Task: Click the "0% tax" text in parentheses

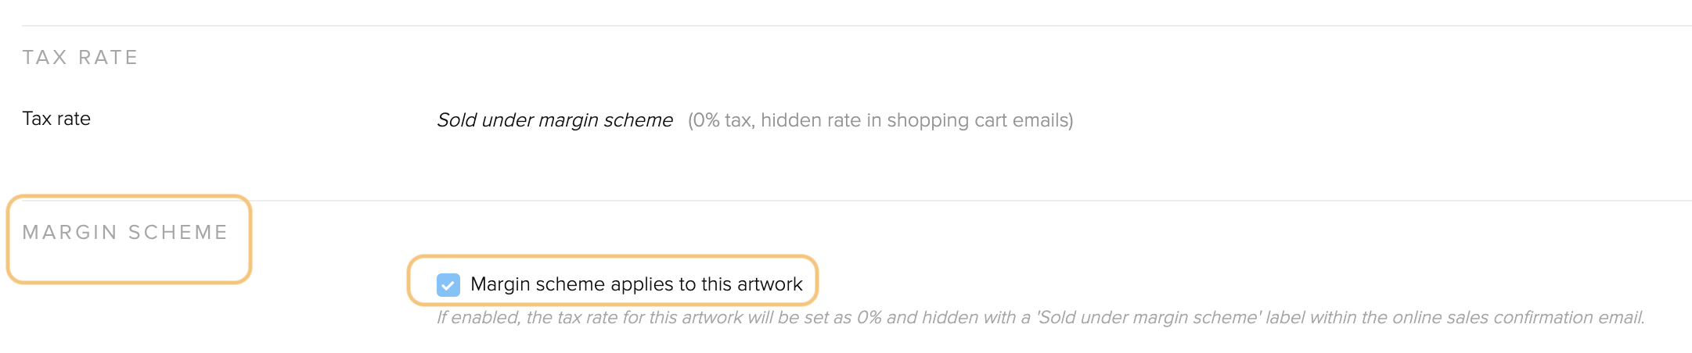Action: point(723,120)
